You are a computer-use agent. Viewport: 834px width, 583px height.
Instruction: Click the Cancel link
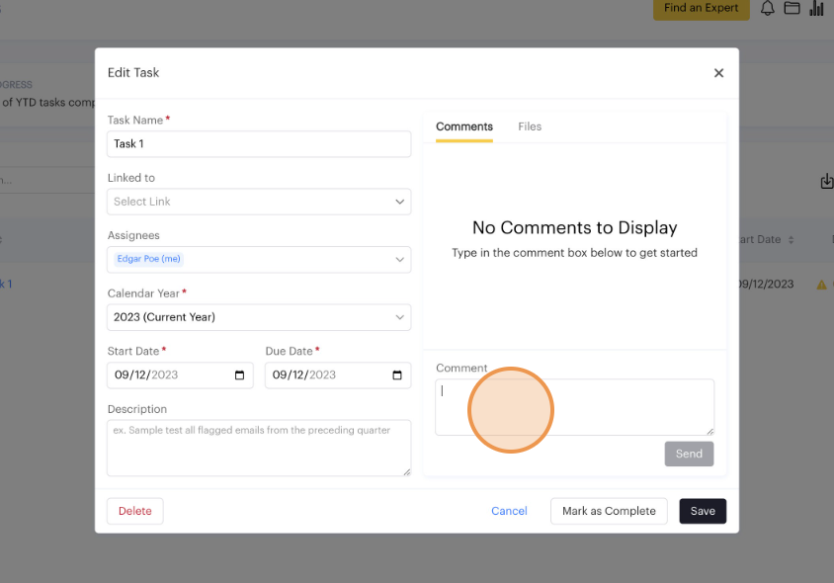point(509,511)
